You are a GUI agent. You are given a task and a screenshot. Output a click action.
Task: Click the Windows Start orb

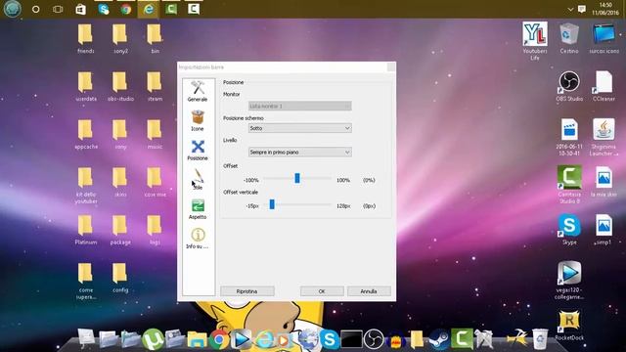point(13,9)
